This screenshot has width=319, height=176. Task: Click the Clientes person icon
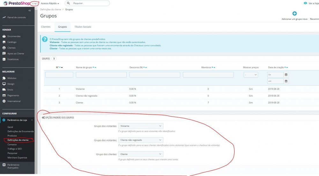pyautogui.click(x=4, y=48)
